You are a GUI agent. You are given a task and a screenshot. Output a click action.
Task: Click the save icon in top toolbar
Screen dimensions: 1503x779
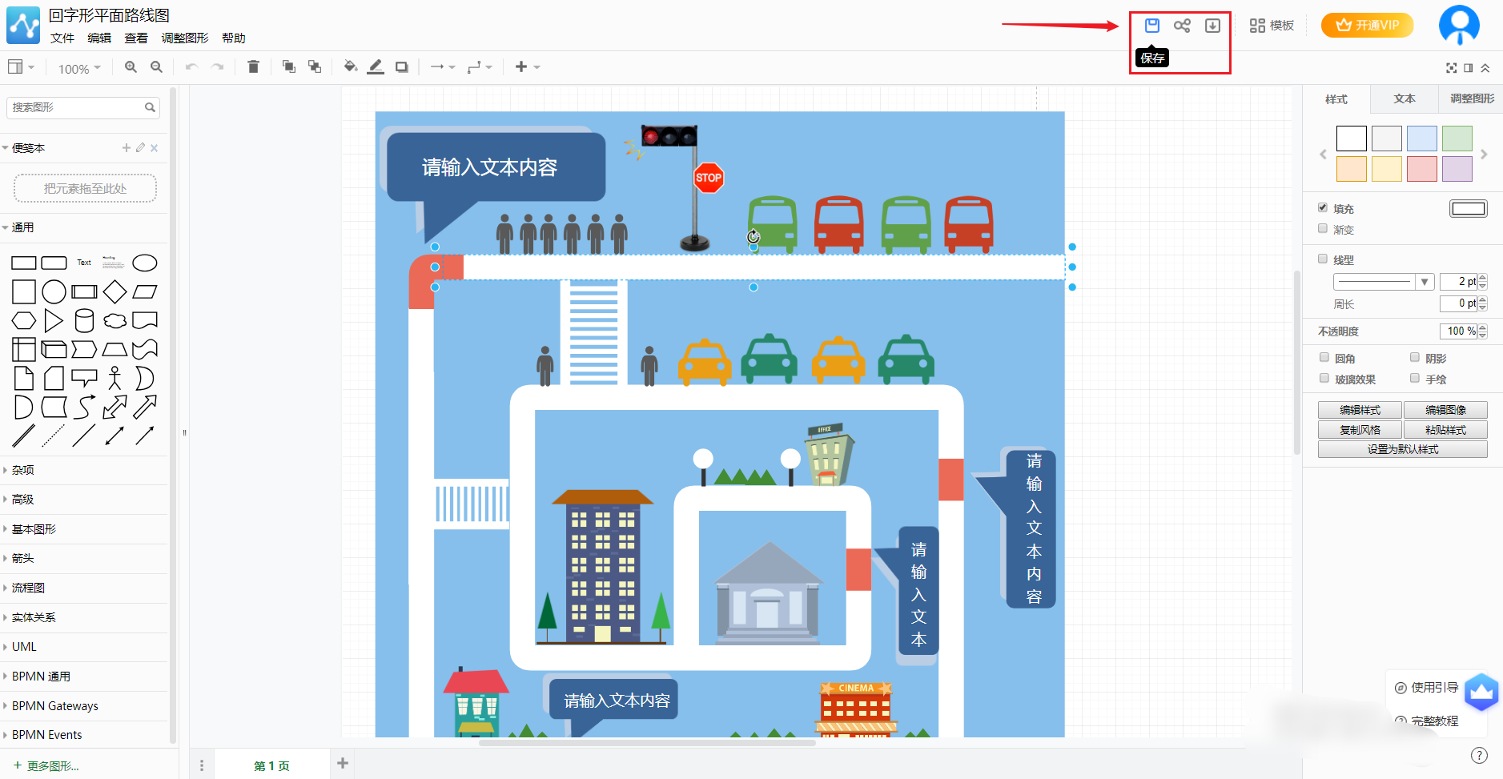point(1151,26)
